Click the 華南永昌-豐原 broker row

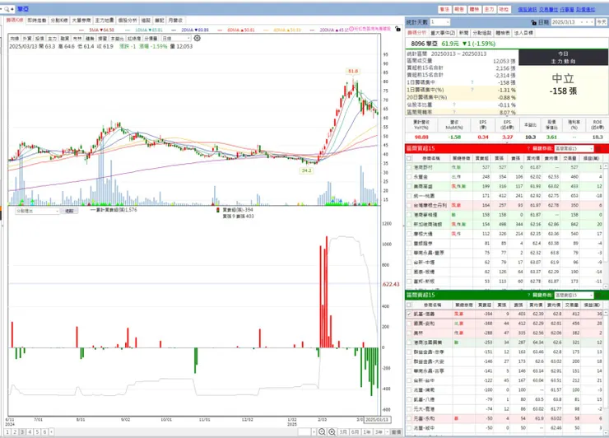(x=506, y=253)
